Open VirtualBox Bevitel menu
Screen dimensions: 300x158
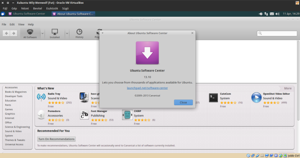37,8
